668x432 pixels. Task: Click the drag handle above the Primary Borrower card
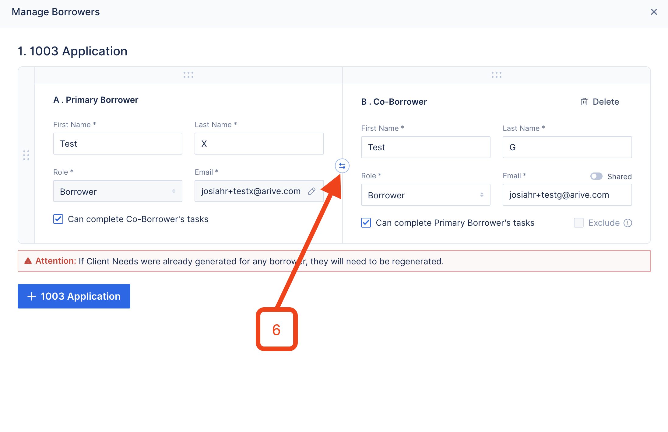tap(188, 75)
